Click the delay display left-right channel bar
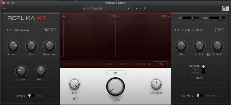Viewport: 231px width, 105px height. (64, 39)
